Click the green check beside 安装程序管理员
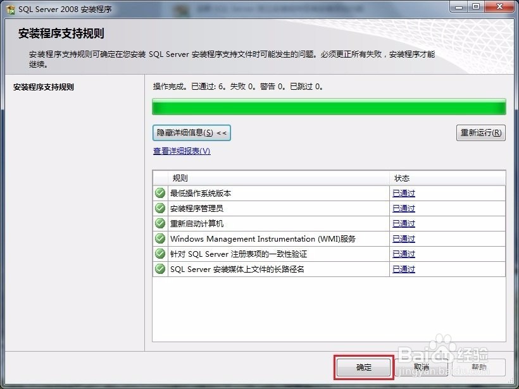Screen dimensions: 519x389 pos(159,208)
